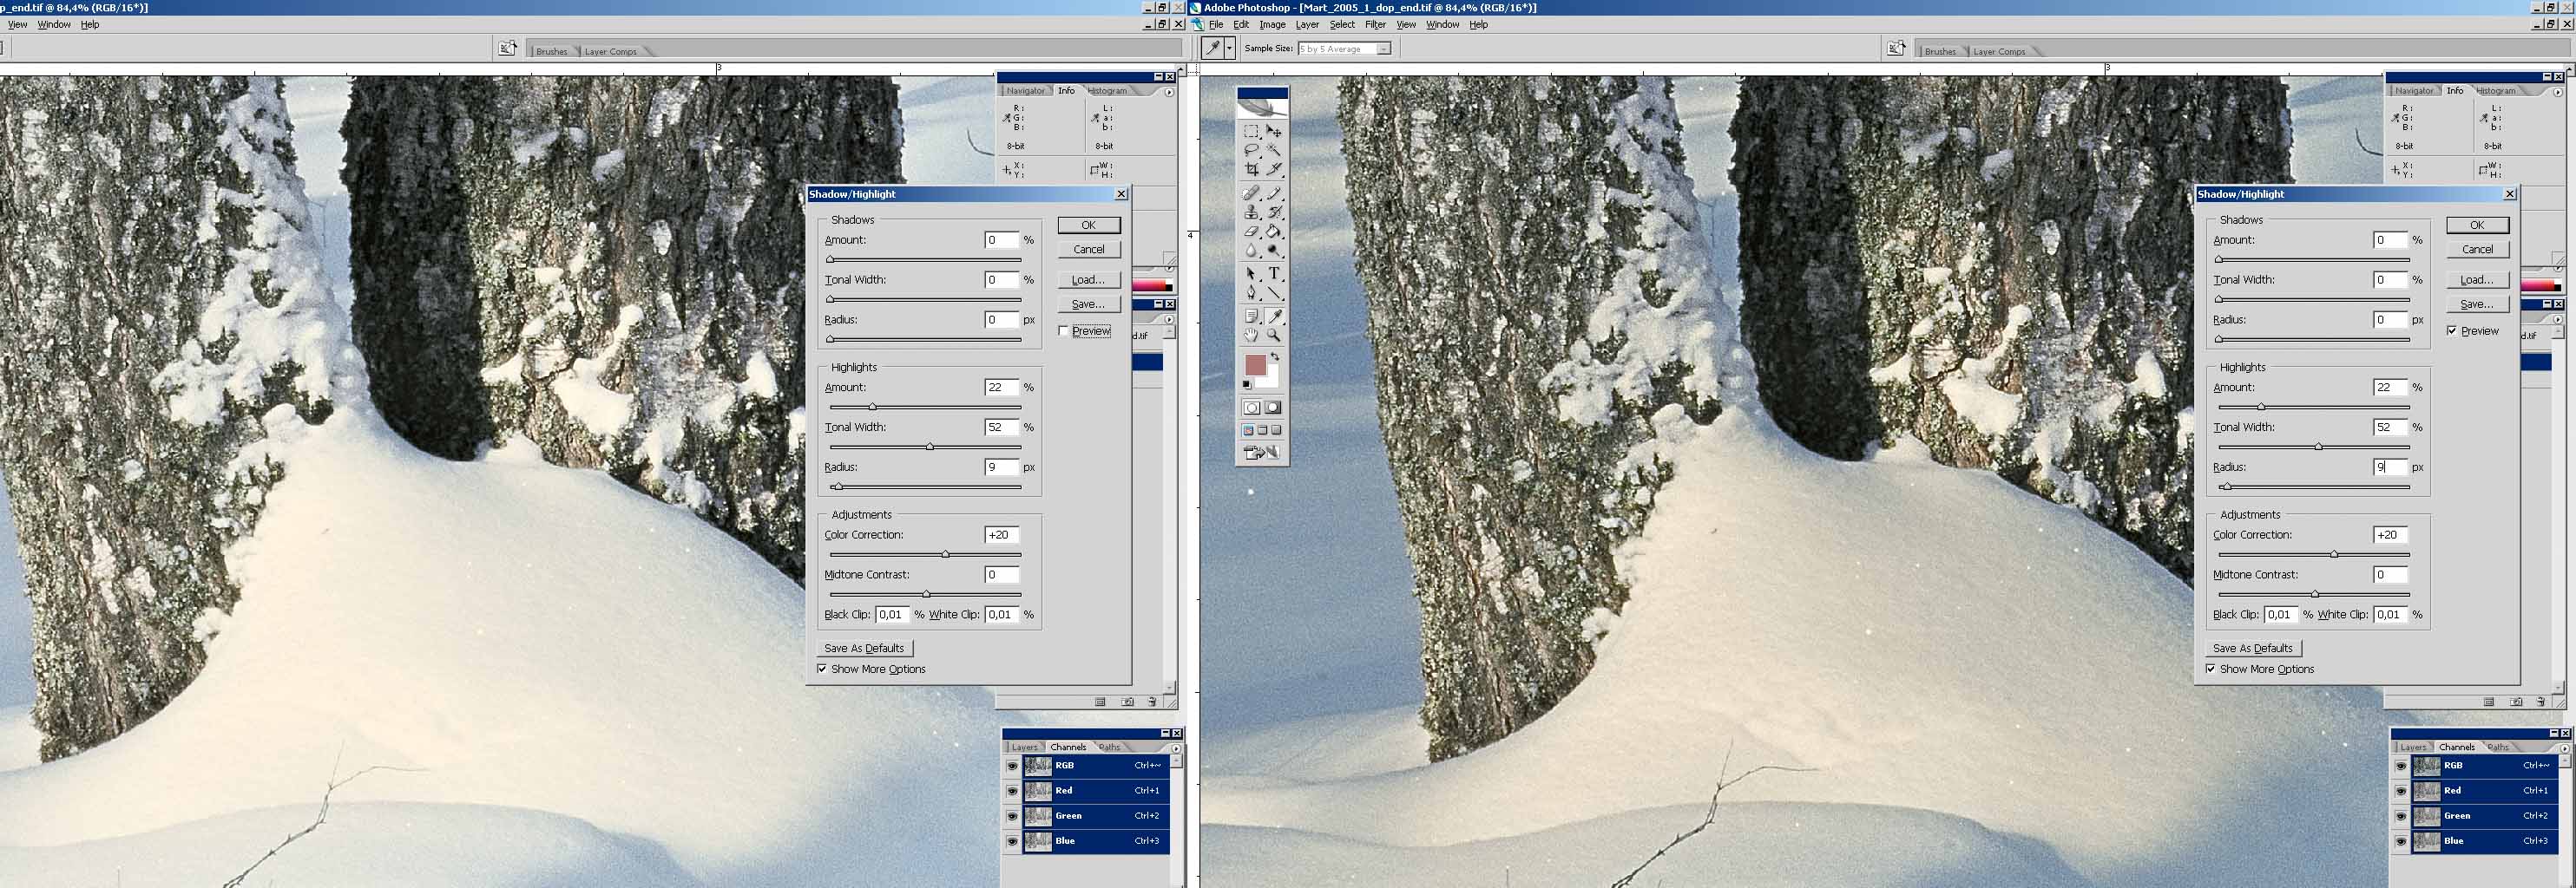Focus Highlights Tonal Width field in right dialog
Screen dimensions: 2576x888
pos(2389,428)
